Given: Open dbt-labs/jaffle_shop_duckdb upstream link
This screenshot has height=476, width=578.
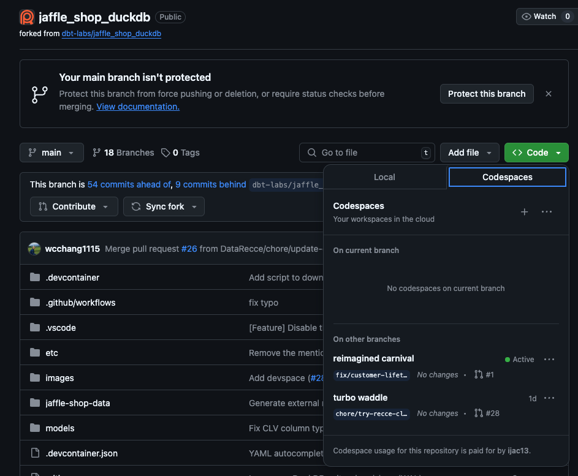Looking at the screenshot, I should (x=112, y=34).
